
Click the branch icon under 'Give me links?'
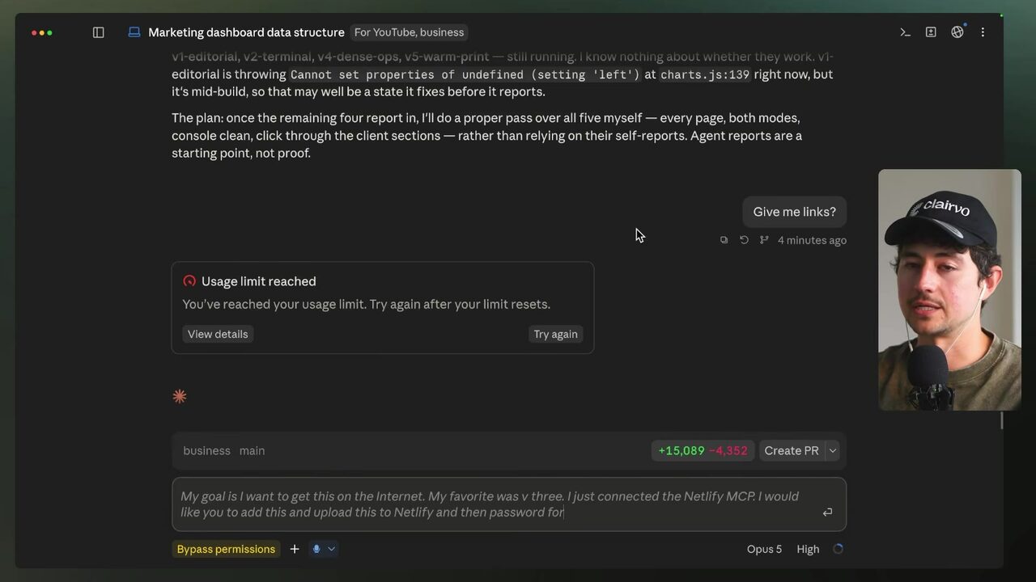[x=764, y=240]
